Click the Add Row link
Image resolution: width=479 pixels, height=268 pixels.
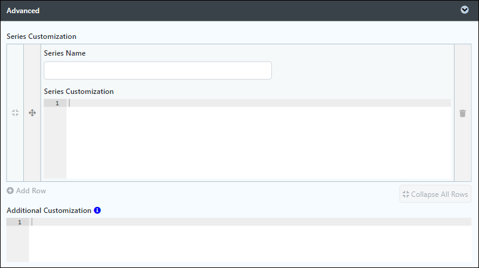coord(26,191)
